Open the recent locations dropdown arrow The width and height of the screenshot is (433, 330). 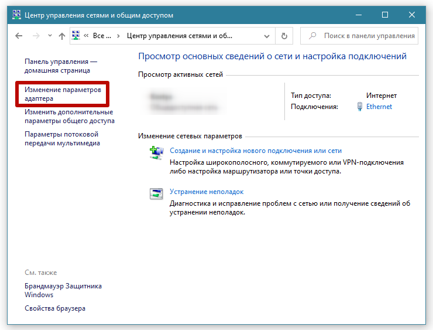(49, 36)
